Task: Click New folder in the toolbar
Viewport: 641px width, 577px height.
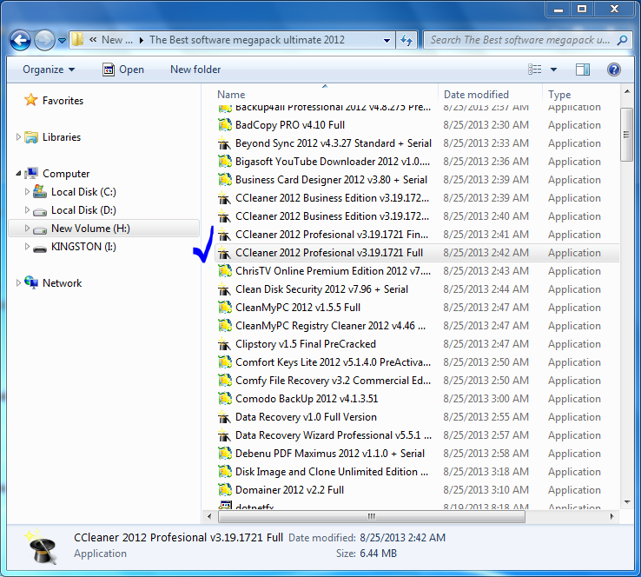Action: pos(195,70)
